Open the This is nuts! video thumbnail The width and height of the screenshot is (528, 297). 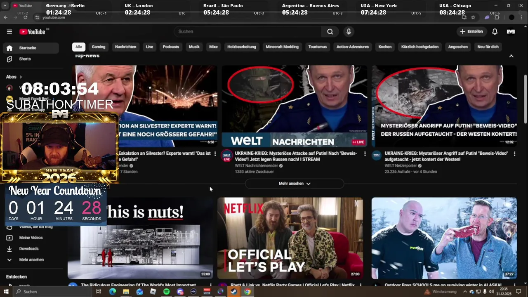point(140,238)
